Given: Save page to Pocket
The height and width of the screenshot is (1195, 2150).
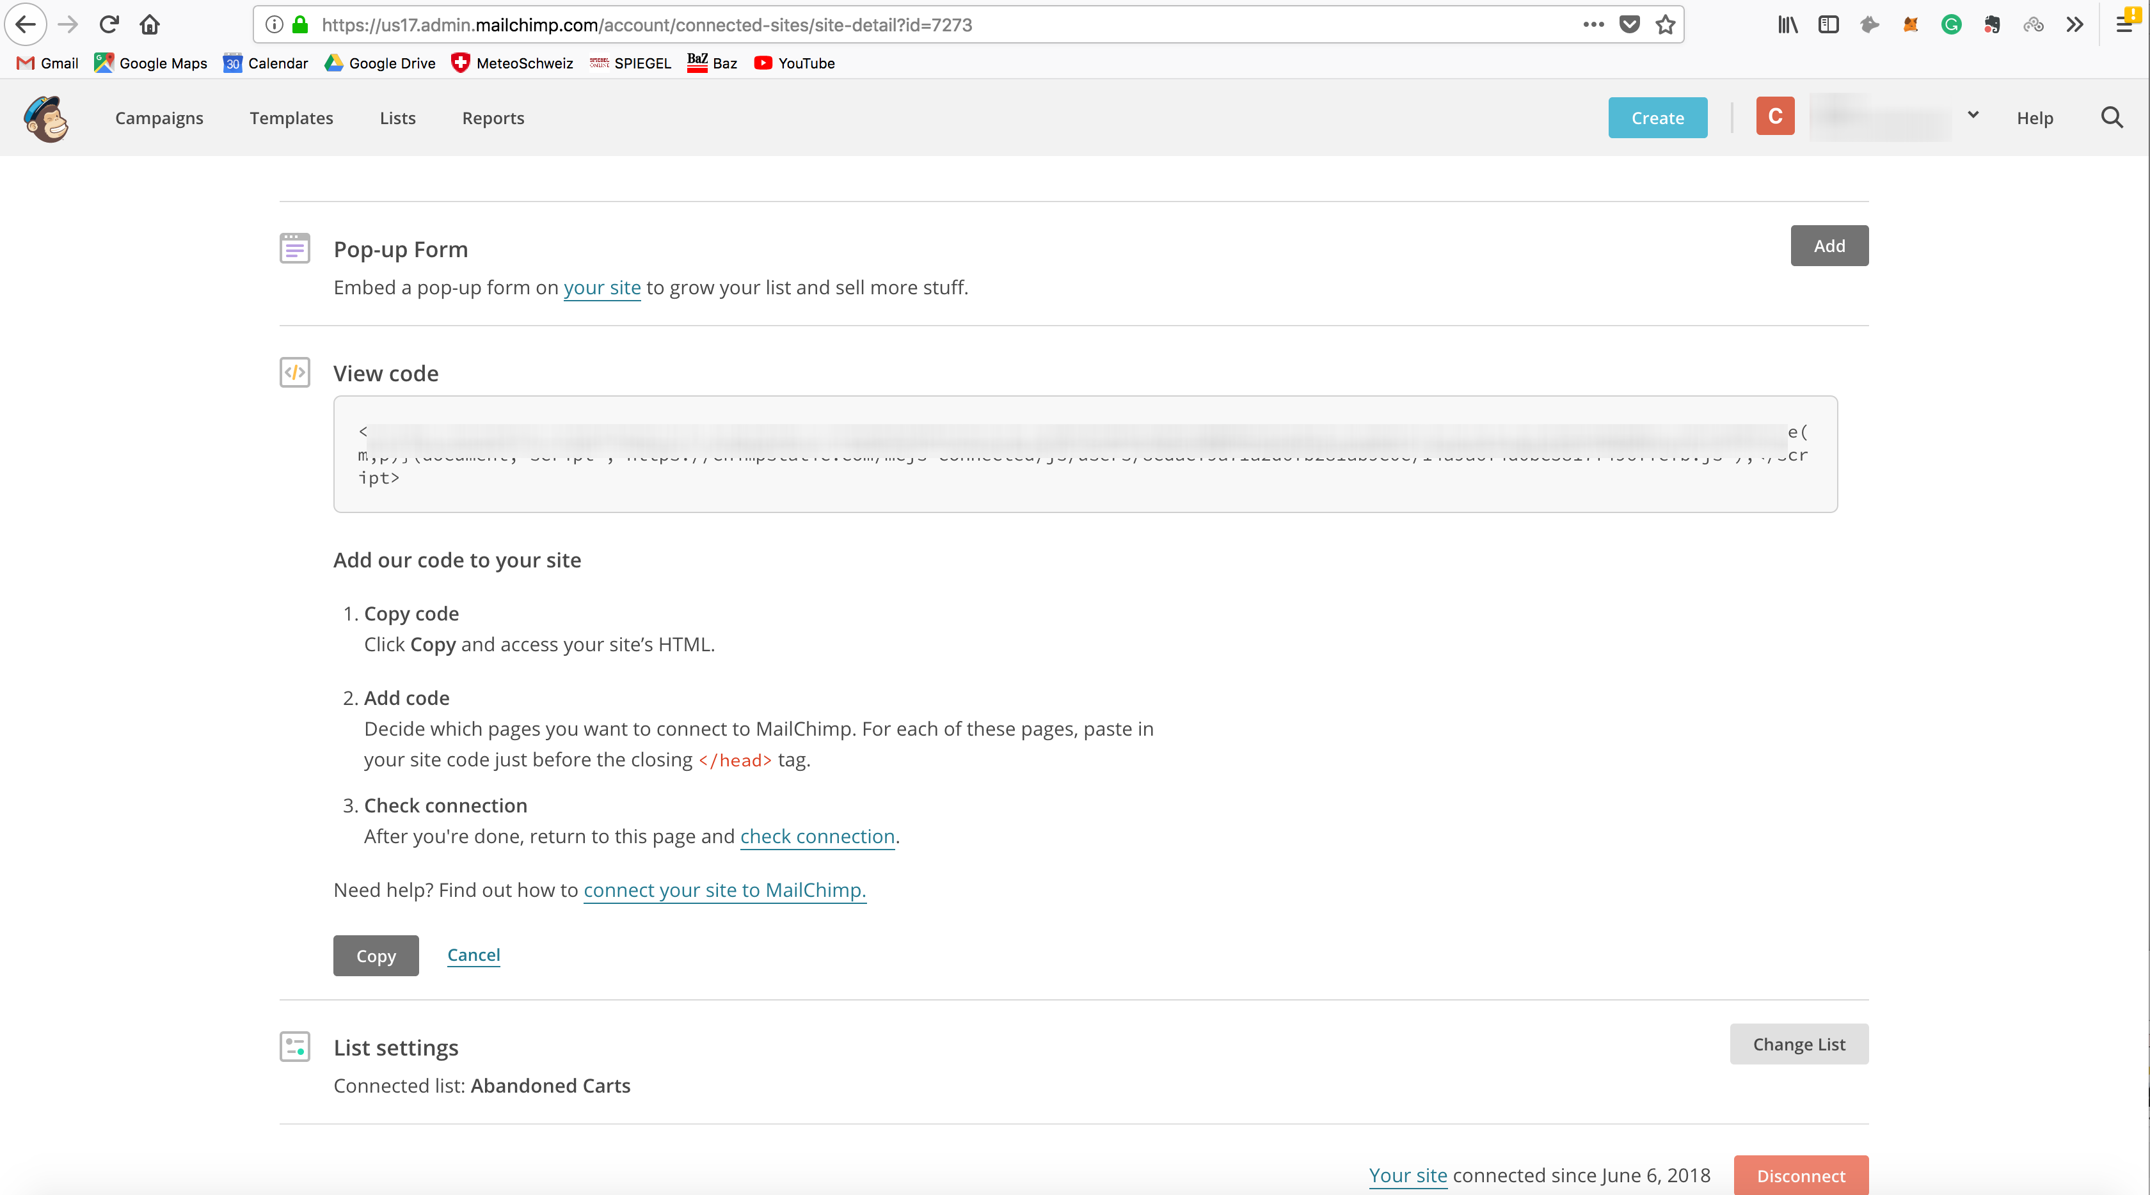Looking at the screenshot, I should click(x=1629, y=24).
